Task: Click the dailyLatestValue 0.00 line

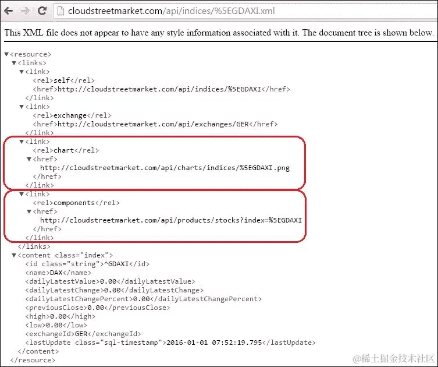Action: (x=110, y=281)
